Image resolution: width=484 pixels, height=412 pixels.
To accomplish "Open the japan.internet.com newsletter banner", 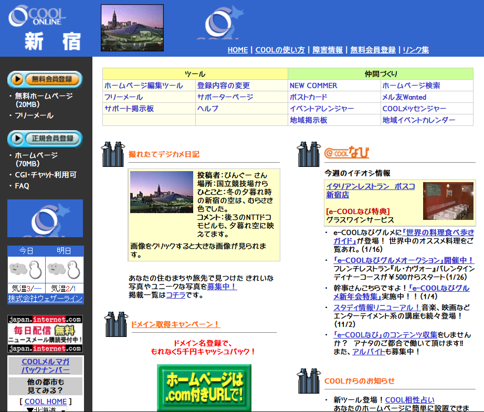I will point(45,334).
